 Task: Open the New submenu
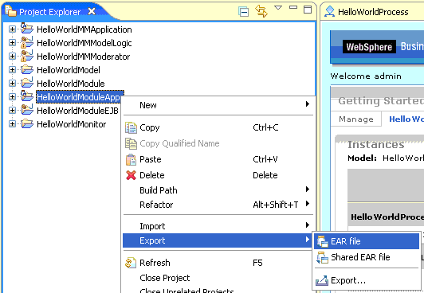coord(218,105)
